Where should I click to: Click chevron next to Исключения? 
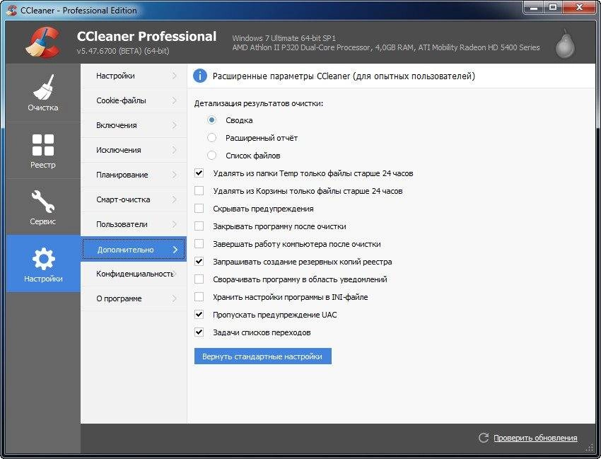coord(175,150)
